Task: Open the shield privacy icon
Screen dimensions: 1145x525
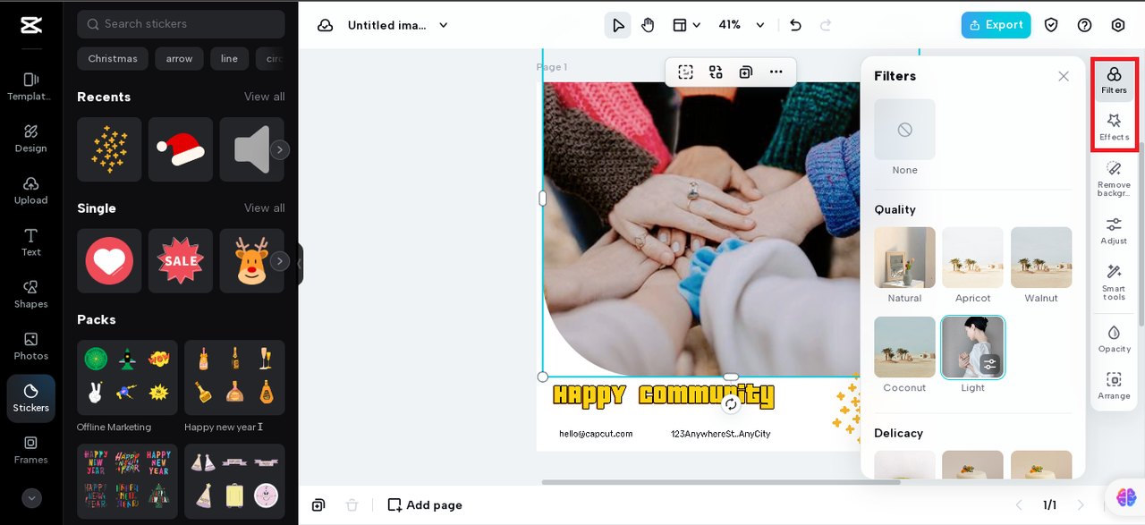Action: [x=1051, y=25]
